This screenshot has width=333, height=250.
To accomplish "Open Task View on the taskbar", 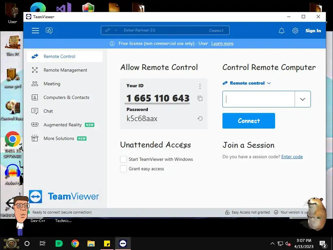I will (x=43, y=243).
